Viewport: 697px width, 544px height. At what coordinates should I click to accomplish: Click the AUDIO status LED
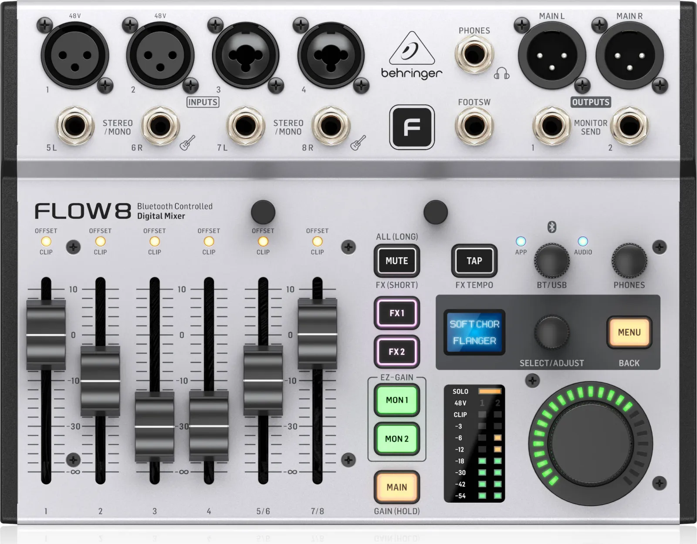[582, 241]
